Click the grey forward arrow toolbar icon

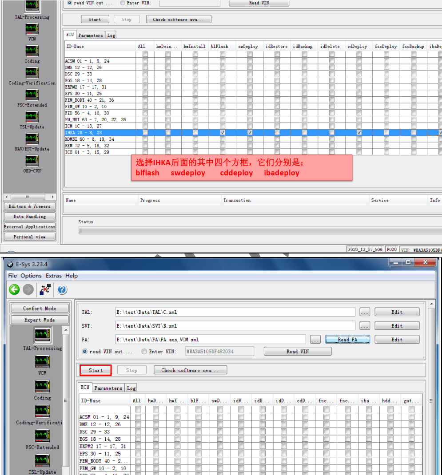coord(28,290)
